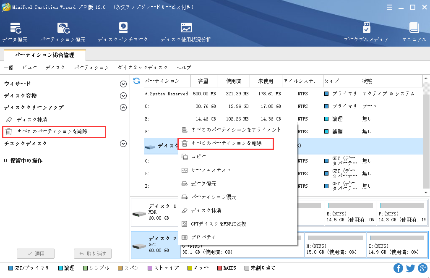Expand the チェックディスク section
Viewport: 430px width, 278px height.
(x=123, y=144)
